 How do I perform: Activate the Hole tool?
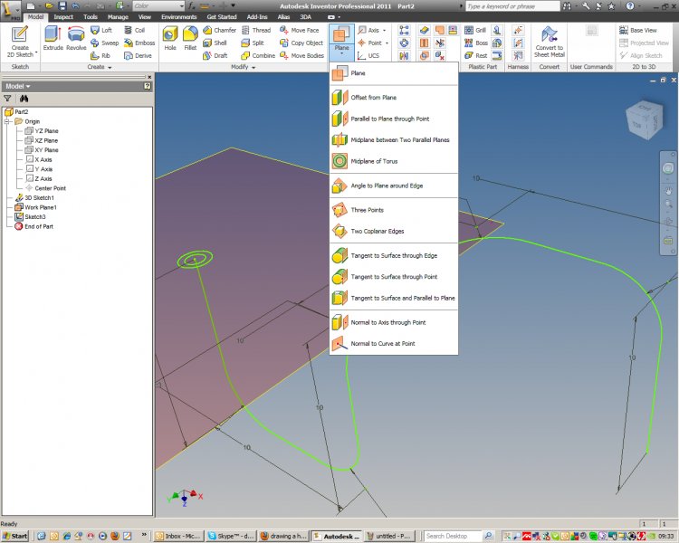(x=170, y=38)
